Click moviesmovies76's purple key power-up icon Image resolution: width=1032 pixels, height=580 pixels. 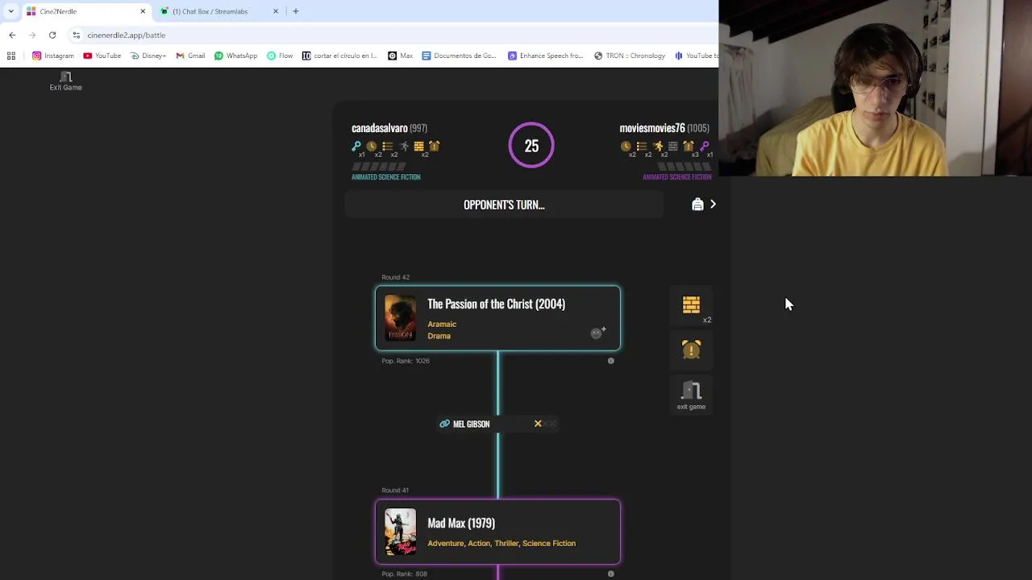[x=705, y=146]
